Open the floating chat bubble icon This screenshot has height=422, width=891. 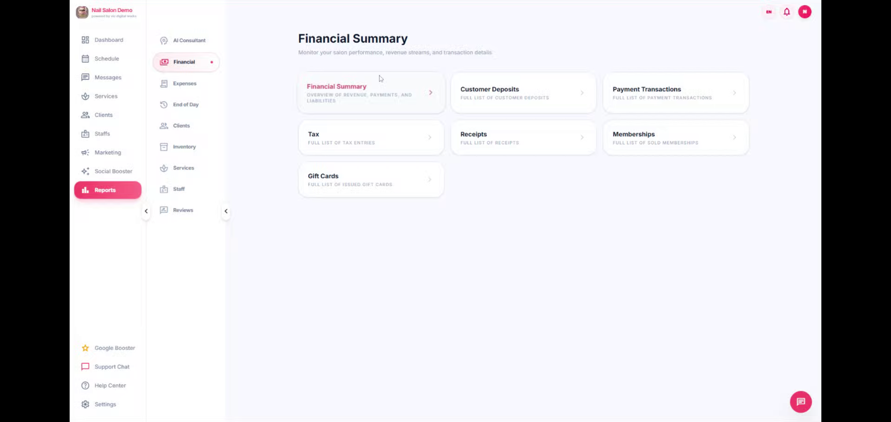coord(801,402)
